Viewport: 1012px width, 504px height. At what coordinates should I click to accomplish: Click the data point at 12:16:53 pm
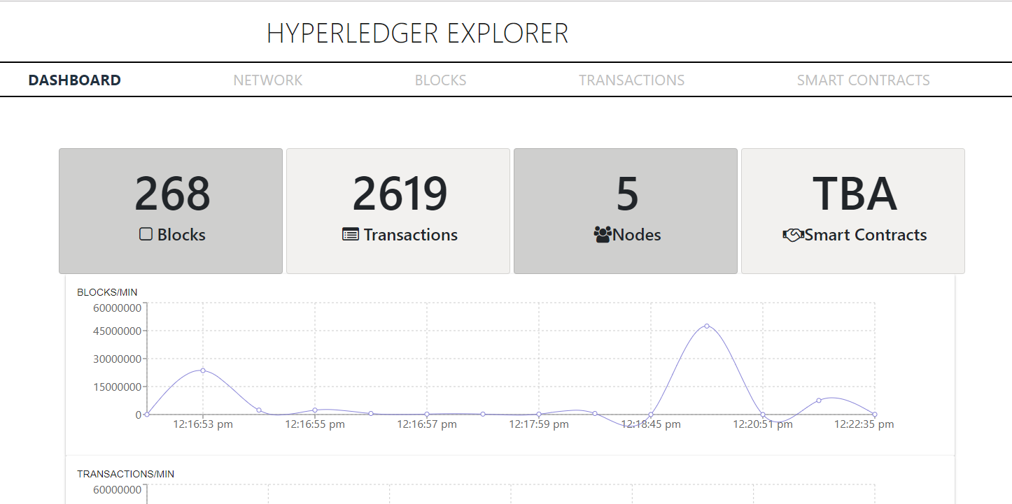coord(203,370)
